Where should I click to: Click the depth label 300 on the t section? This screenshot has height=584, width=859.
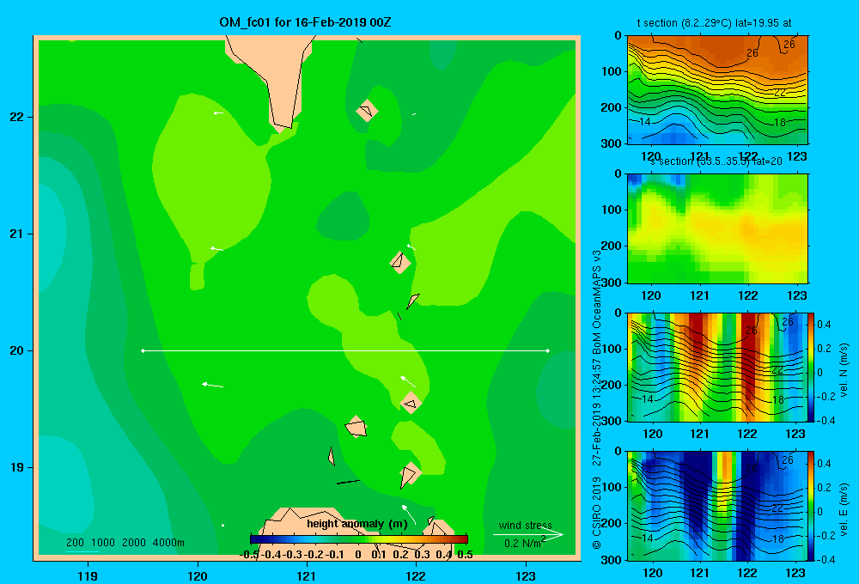[612, 143]
